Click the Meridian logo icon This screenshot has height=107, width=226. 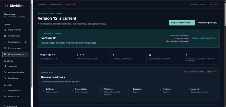(6, 6)
